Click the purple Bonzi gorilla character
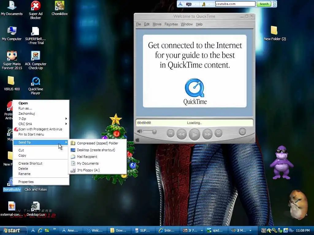 pos(281,162)
